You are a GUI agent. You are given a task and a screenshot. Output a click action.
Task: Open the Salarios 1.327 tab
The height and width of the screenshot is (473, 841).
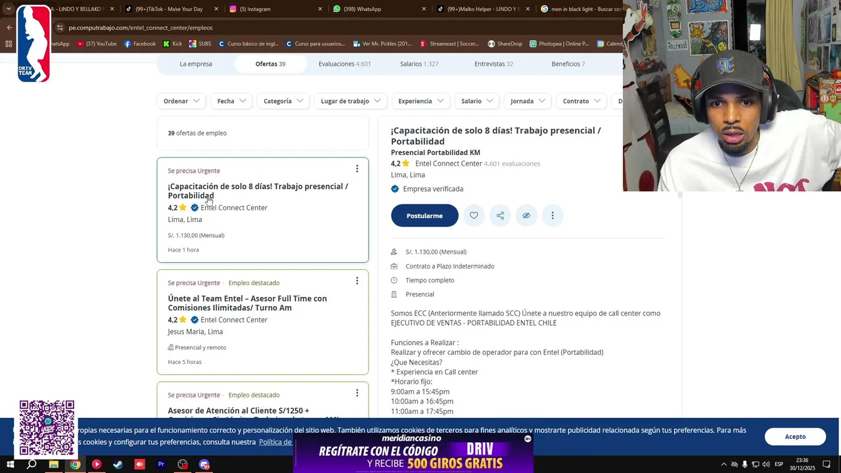click(x=419, y=64)
